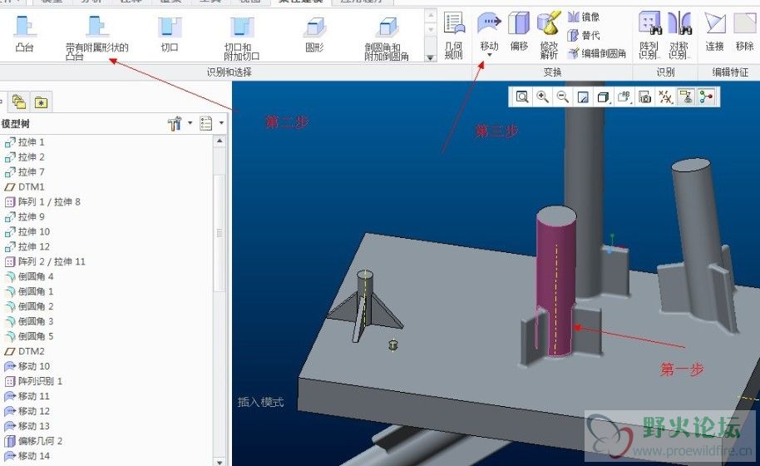Expand the 移动 (move) dropdown arrow
Screen dimensions: 760x466
pos(490,56)
